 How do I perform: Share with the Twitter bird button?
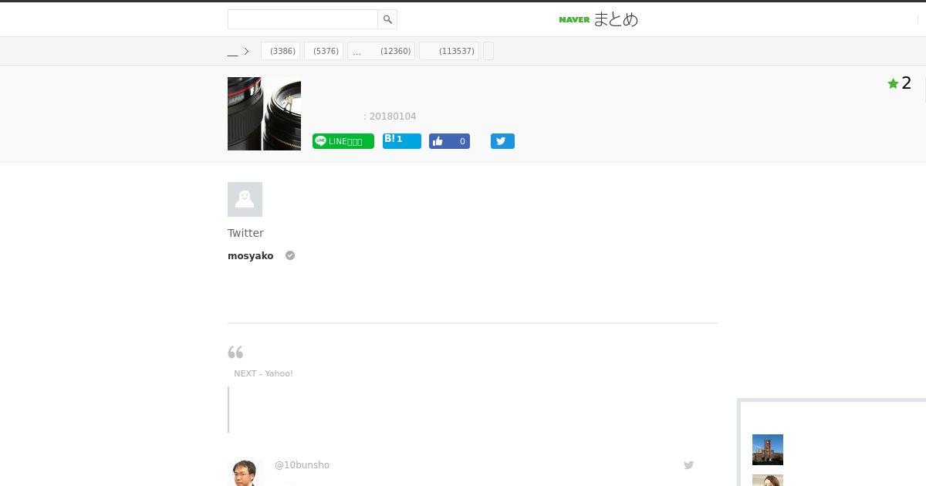pyautogui.click(x=502, y=141)
